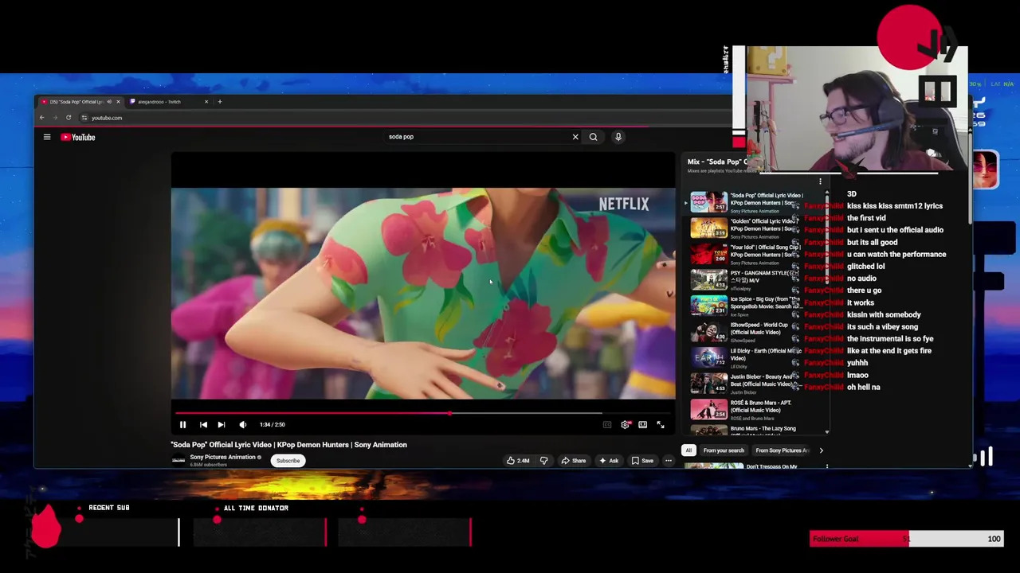Reload the page
This screenshot has width=1020, height=573.
[69, 118]
